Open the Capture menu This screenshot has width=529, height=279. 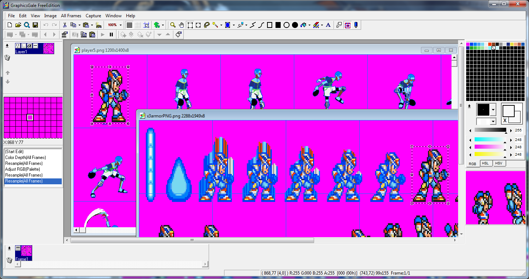point(93,16)
